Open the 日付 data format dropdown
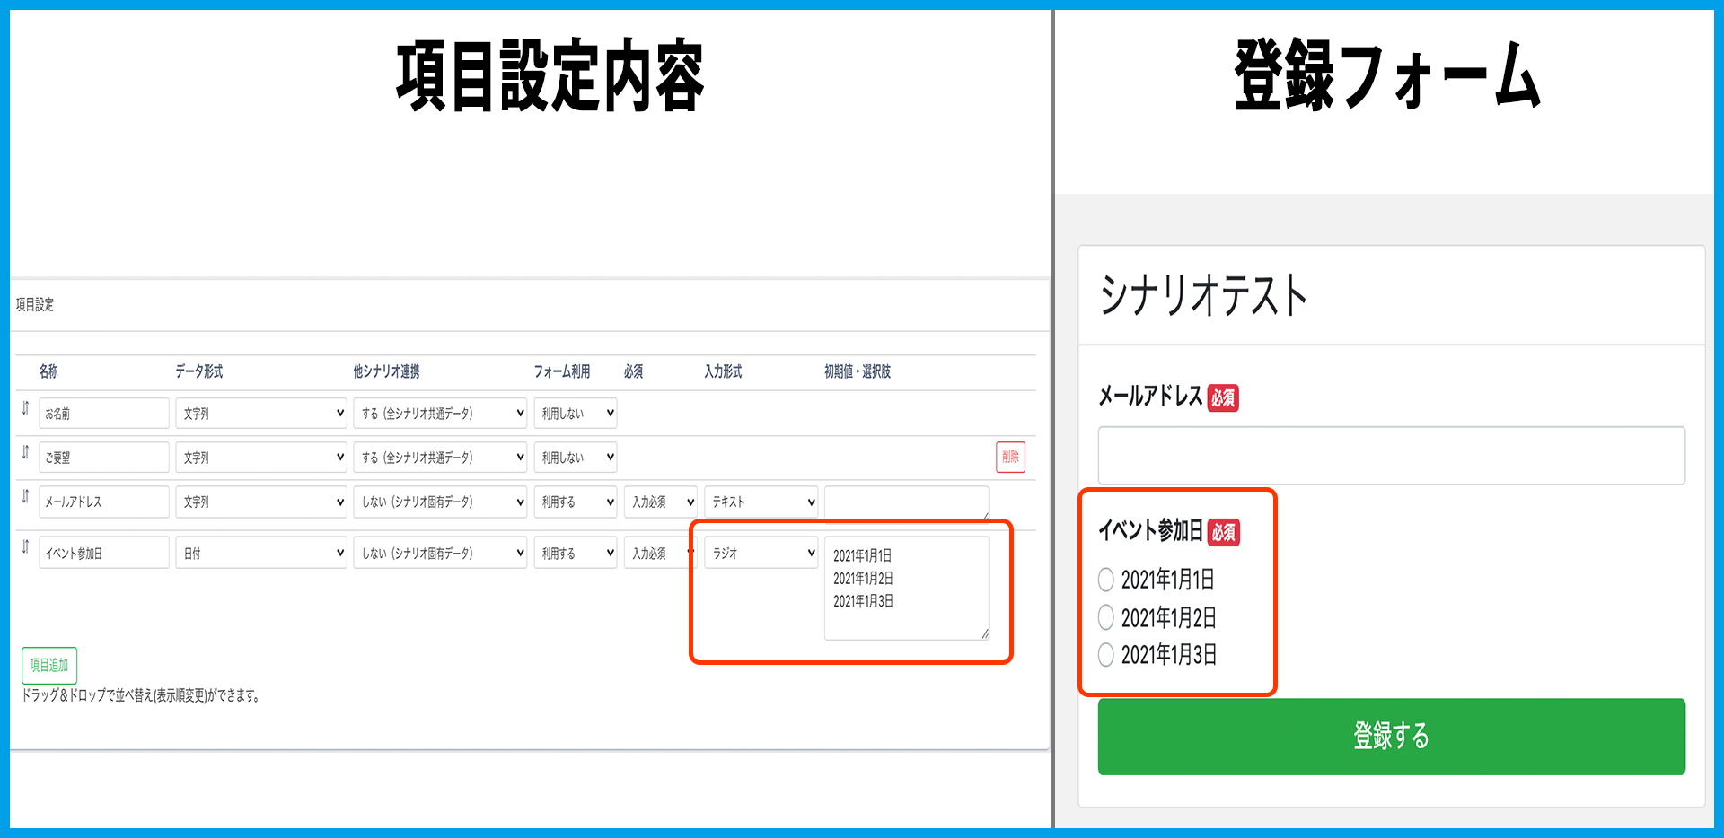 [260, 553]
